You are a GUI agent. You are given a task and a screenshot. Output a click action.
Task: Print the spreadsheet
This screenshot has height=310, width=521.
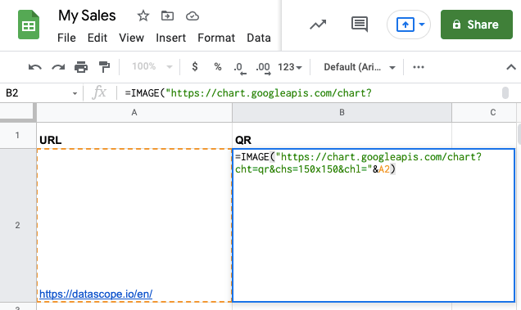[81, 67]
